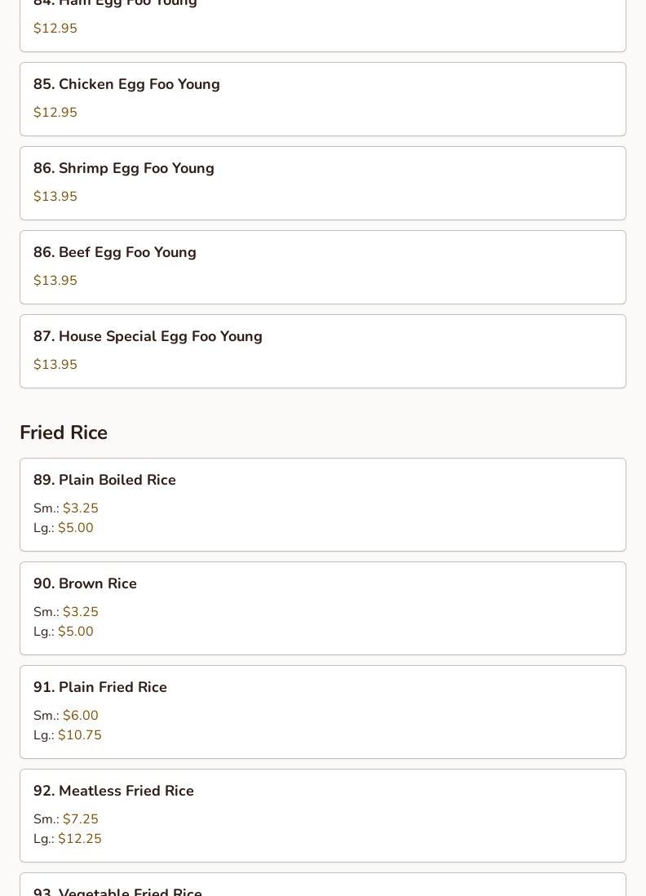
Task: Pick small $6.00 Plain Fried Rice
Action: (80, 716)
